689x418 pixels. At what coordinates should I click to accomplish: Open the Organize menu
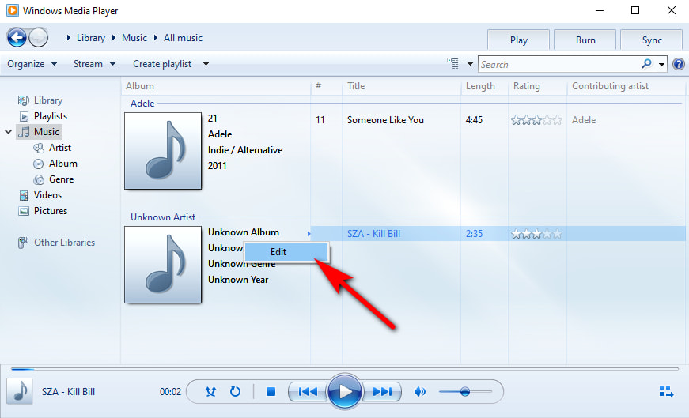click(32, 64)
